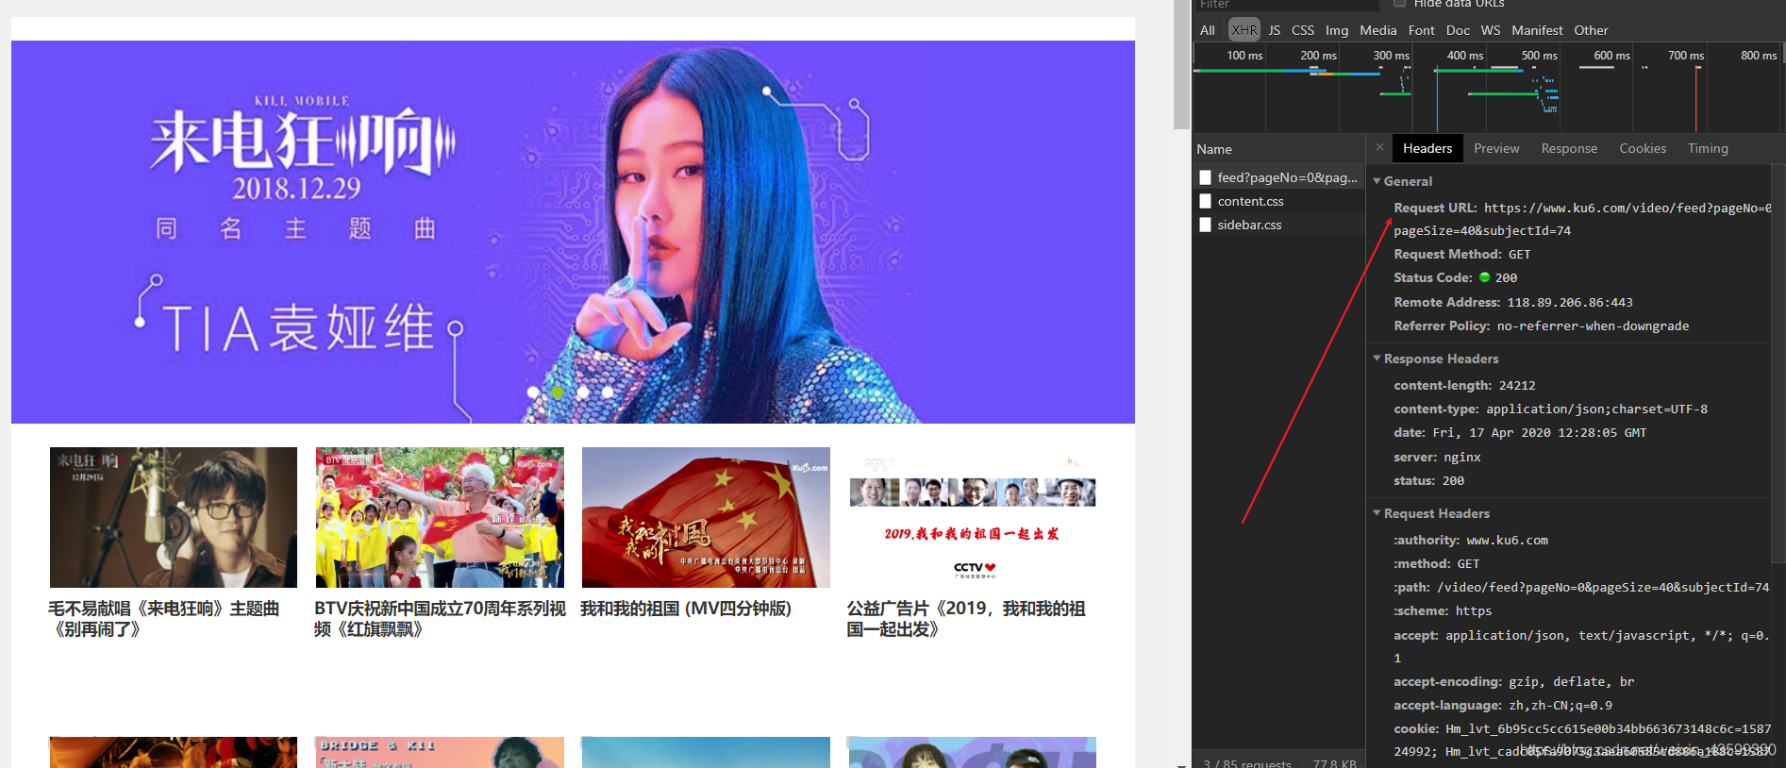Open the Response tab
Image resolution: width=1786 pixels, height=768 pixels.
(x=1569, y=148)
